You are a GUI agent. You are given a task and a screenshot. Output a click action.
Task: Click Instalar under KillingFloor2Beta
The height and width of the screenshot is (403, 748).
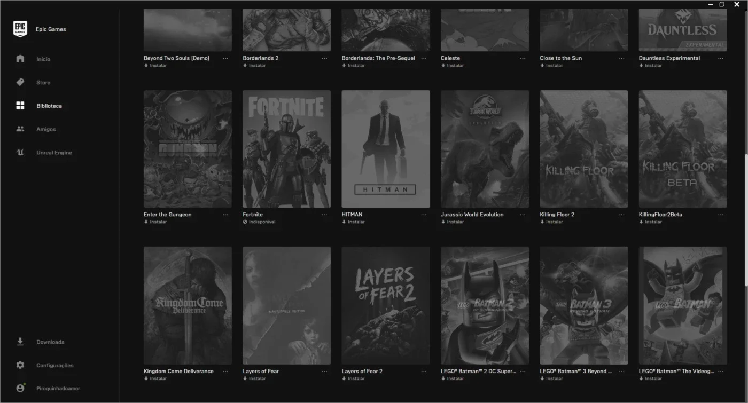(x=653, y=222)
